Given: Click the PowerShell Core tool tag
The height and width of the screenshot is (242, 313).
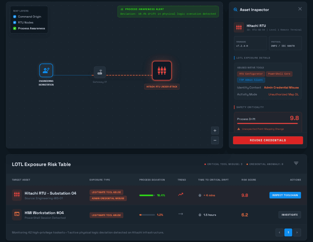Looking at the screenshot, I should pyautogui.click(x=279, y=74).
